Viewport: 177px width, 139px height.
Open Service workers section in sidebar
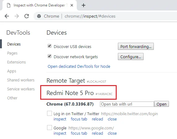(x=21, y=89)
